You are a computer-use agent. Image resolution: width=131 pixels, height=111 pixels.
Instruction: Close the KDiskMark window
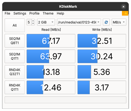[123, 7]
